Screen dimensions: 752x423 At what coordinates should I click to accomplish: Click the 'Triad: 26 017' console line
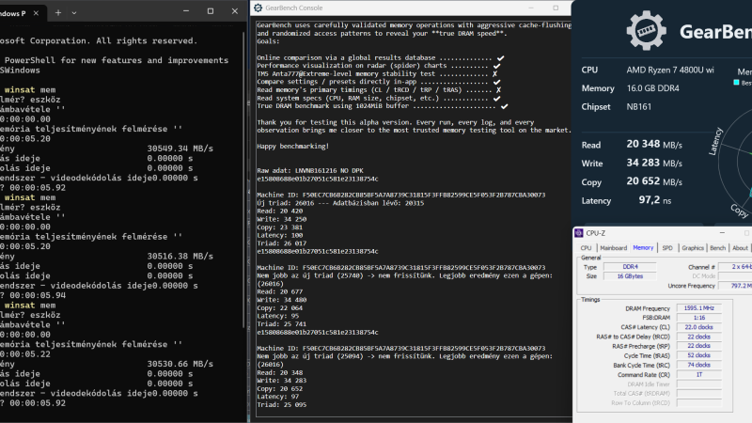click(x=281, y=243)
